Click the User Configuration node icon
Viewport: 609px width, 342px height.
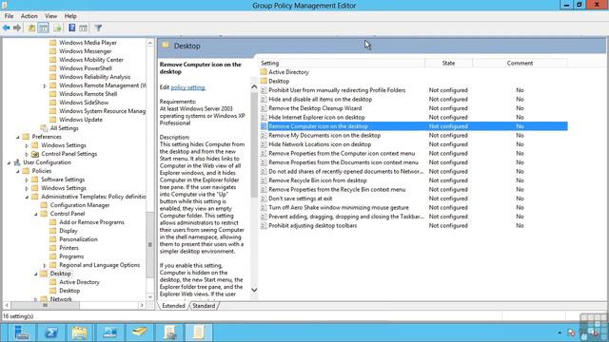tap(17, 162)
